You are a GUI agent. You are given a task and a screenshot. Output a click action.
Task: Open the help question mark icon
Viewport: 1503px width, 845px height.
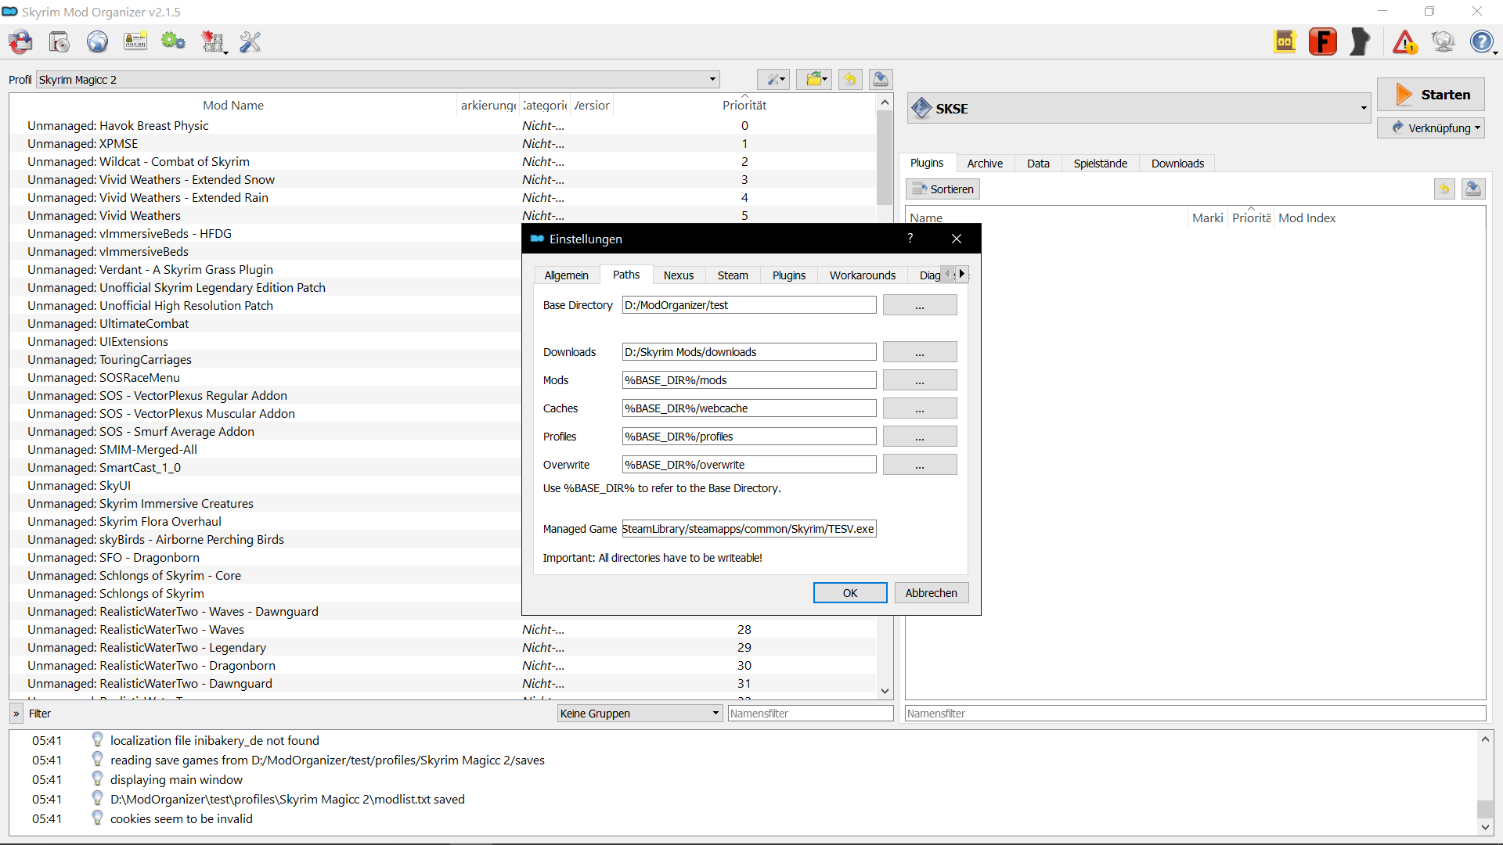click(x=1483, y=41)
